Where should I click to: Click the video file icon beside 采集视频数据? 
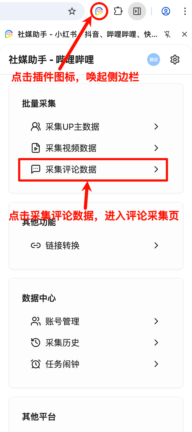36,148
